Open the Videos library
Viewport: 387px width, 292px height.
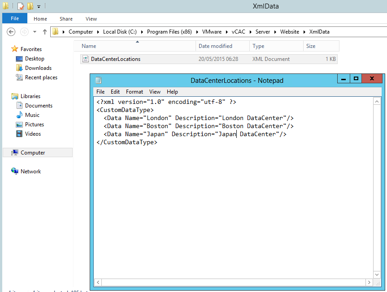(33, 134)
